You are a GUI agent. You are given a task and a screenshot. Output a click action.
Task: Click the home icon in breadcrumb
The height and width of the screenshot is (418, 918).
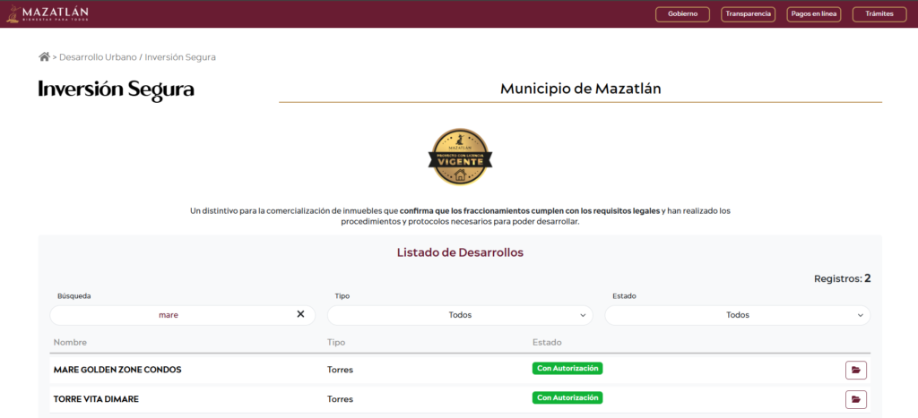[x=44, y=57]
